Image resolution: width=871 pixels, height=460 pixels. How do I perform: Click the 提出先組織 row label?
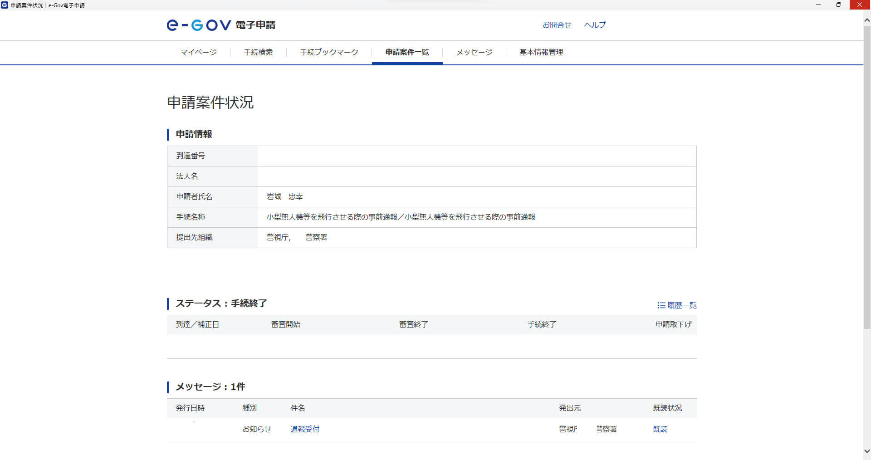tap(194, 237)
